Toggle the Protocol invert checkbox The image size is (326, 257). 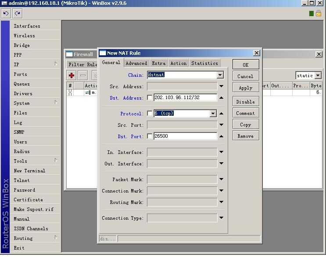tap(150, 114)
